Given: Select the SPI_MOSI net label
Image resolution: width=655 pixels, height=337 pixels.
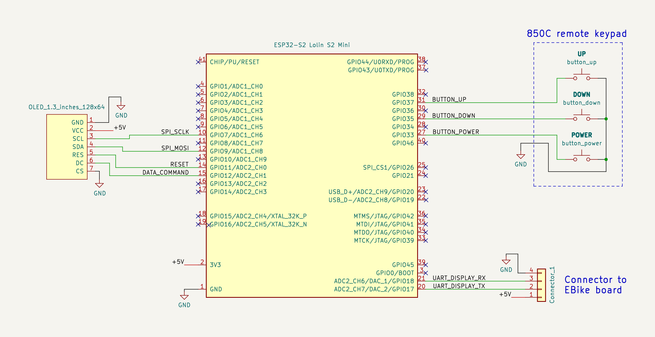Looking at the screenshot, I should click(x=175, y=148).
